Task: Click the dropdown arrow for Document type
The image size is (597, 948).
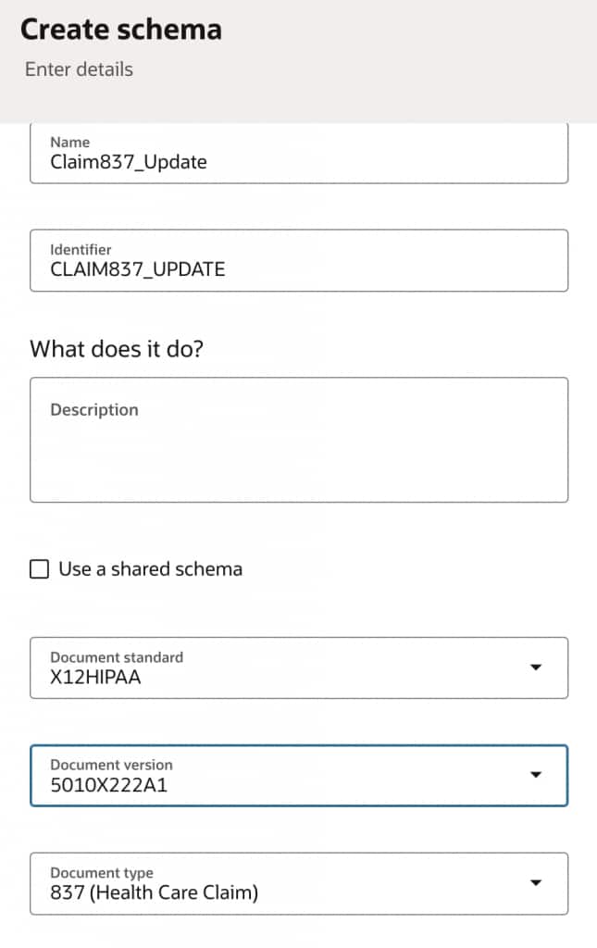Action: 535,883
